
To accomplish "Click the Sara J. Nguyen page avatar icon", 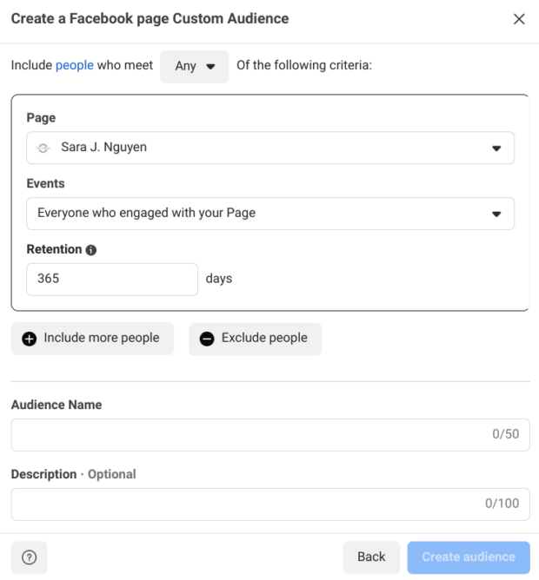I will tap(43, 148).
